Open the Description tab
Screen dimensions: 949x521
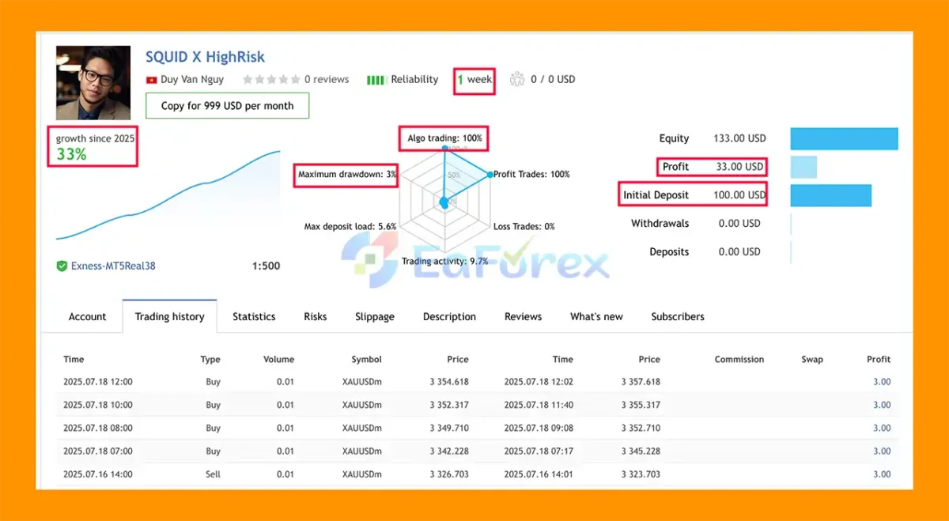pos(449,316)
